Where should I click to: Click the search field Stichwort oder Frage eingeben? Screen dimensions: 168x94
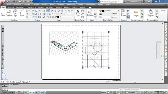tap(111, 2)
